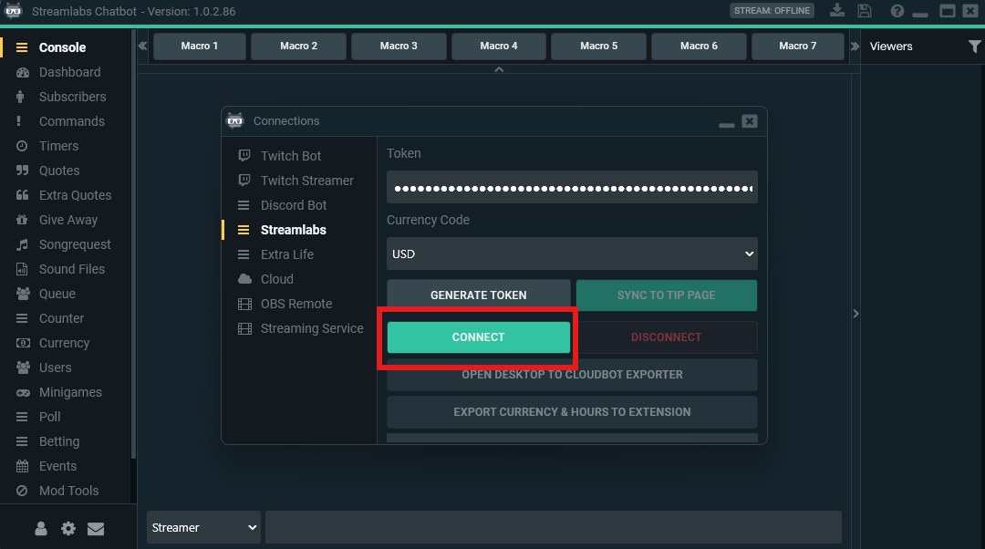Trigger Macro 4 button

coord(499,47)
